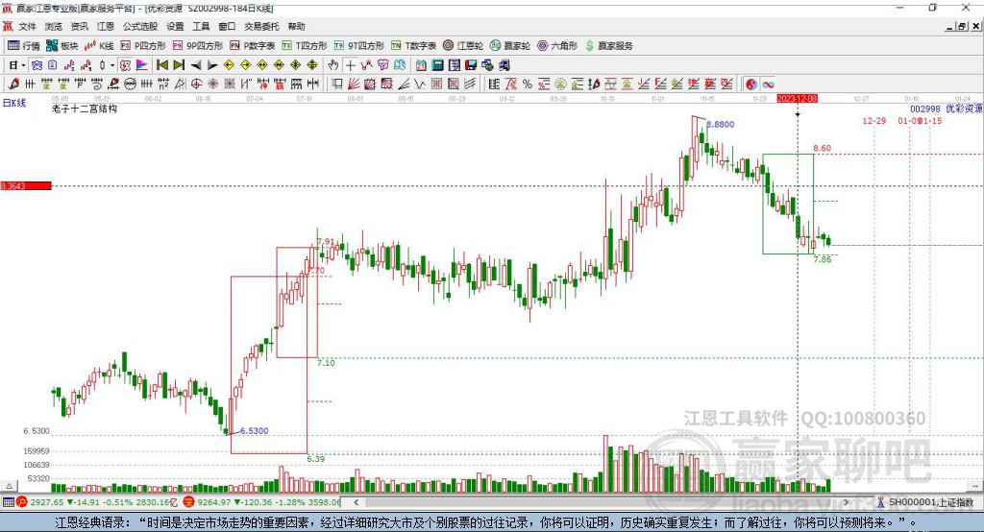Screen dimensions: 984x532
Task: Open the P数字表 tool
Action: [x=253, y=46]
